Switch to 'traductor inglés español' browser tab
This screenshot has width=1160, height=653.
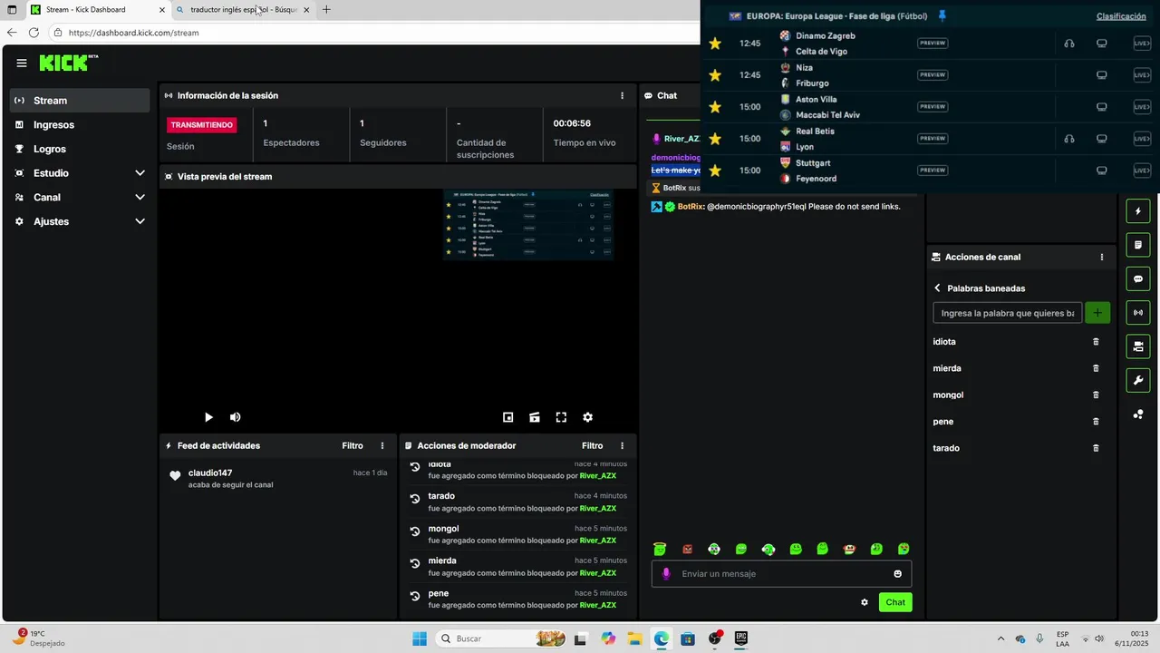tap(244, 10)
